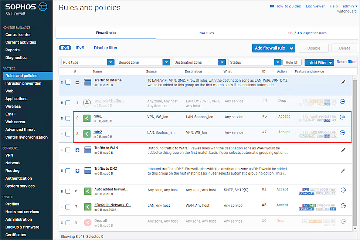Open the Rule type dropdown

88,62
